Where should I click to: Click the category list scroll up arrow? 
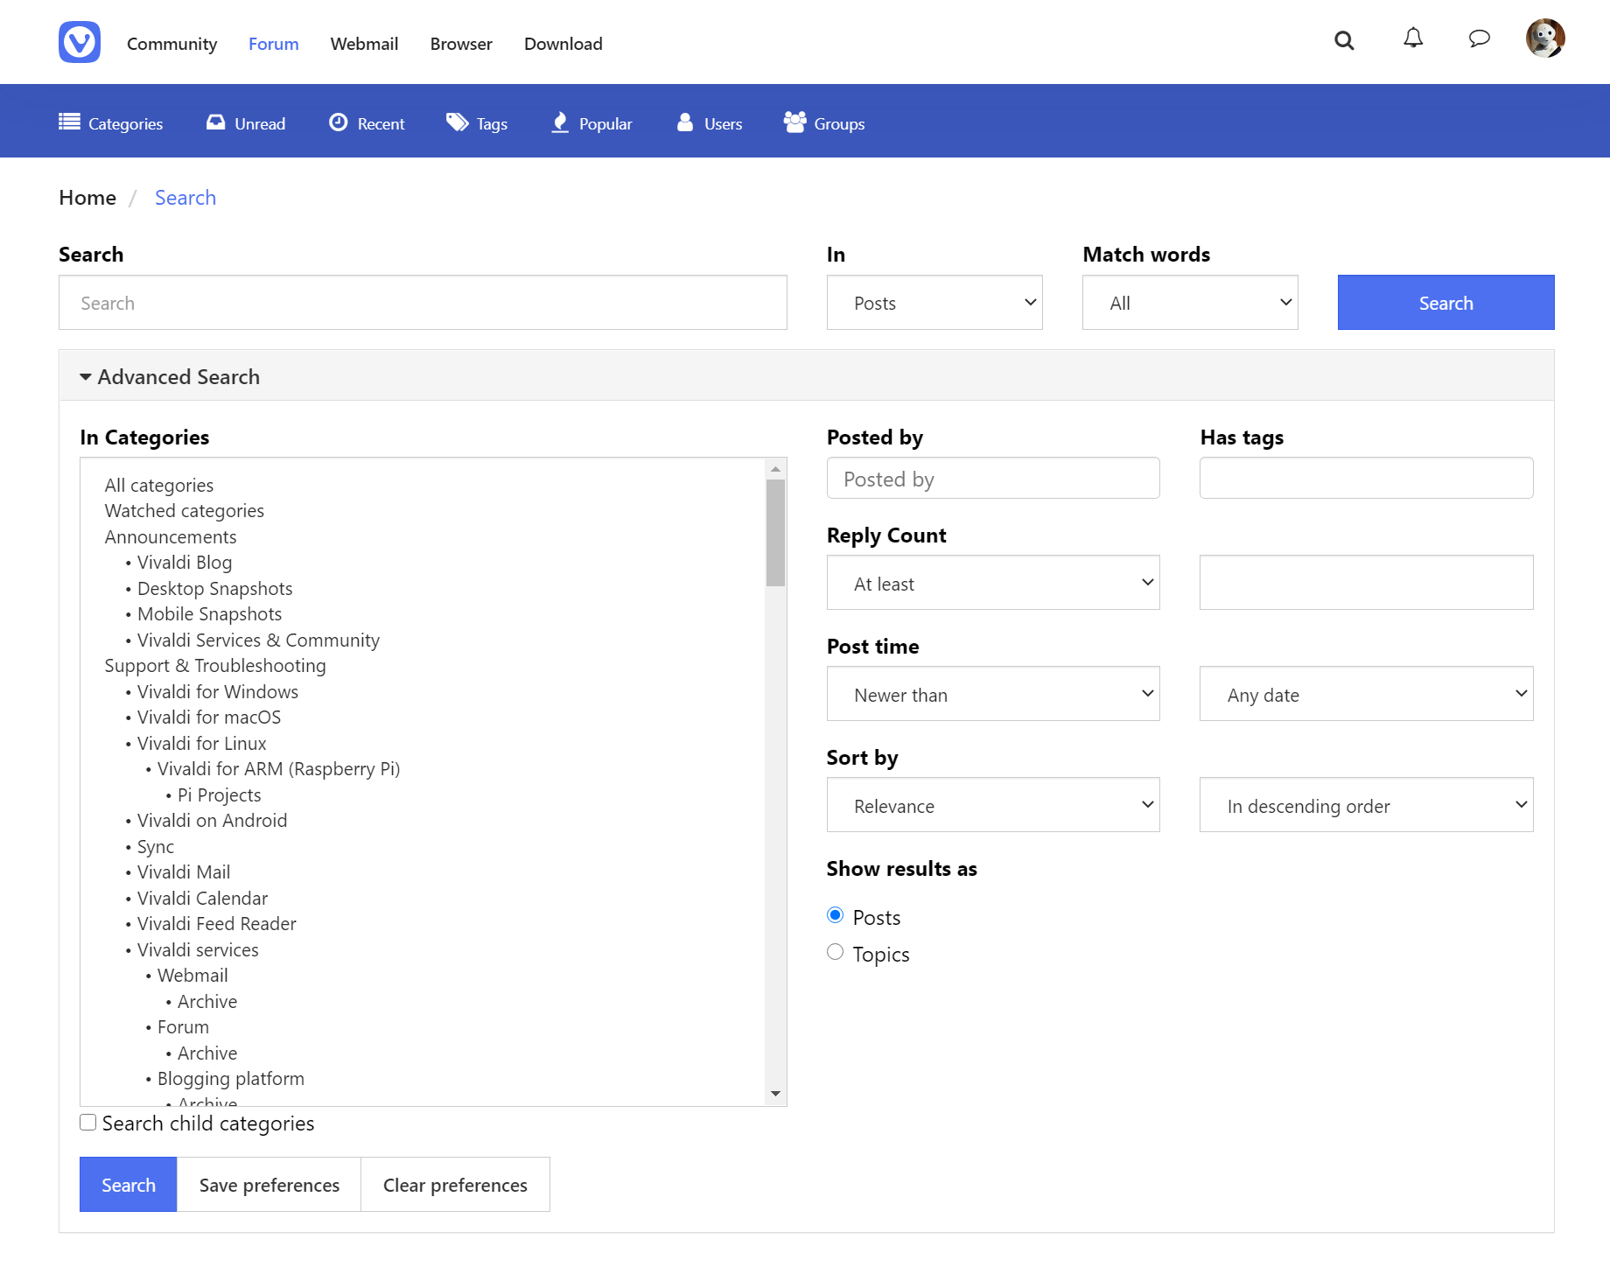(x=775, y=469)
